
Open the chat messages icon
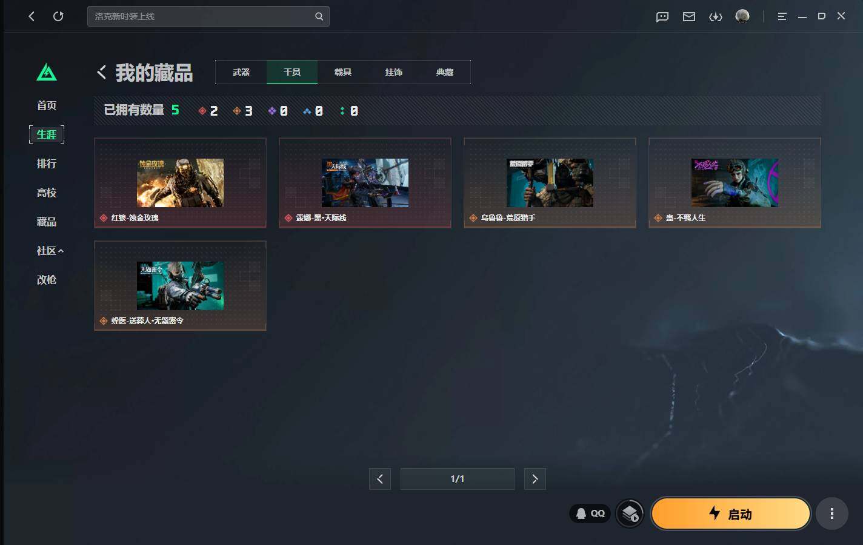tap(662, 16)
